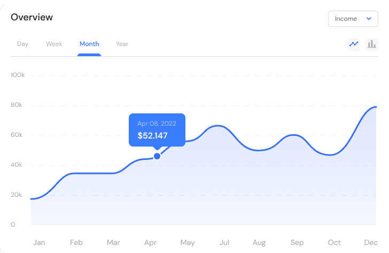
Task: Click the Dec label on x-axis
Action: [x=371, y=242]
